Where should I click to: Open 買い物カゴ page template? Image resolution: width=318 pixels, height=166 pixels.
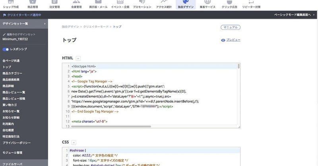click(x=10, y=105)
